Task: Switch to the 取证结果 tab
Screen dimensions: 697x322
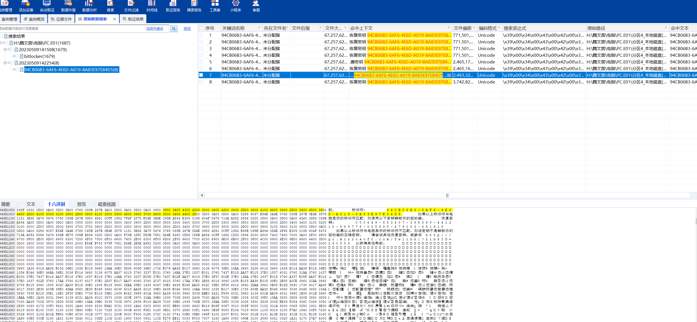Action: pos(133,19)
